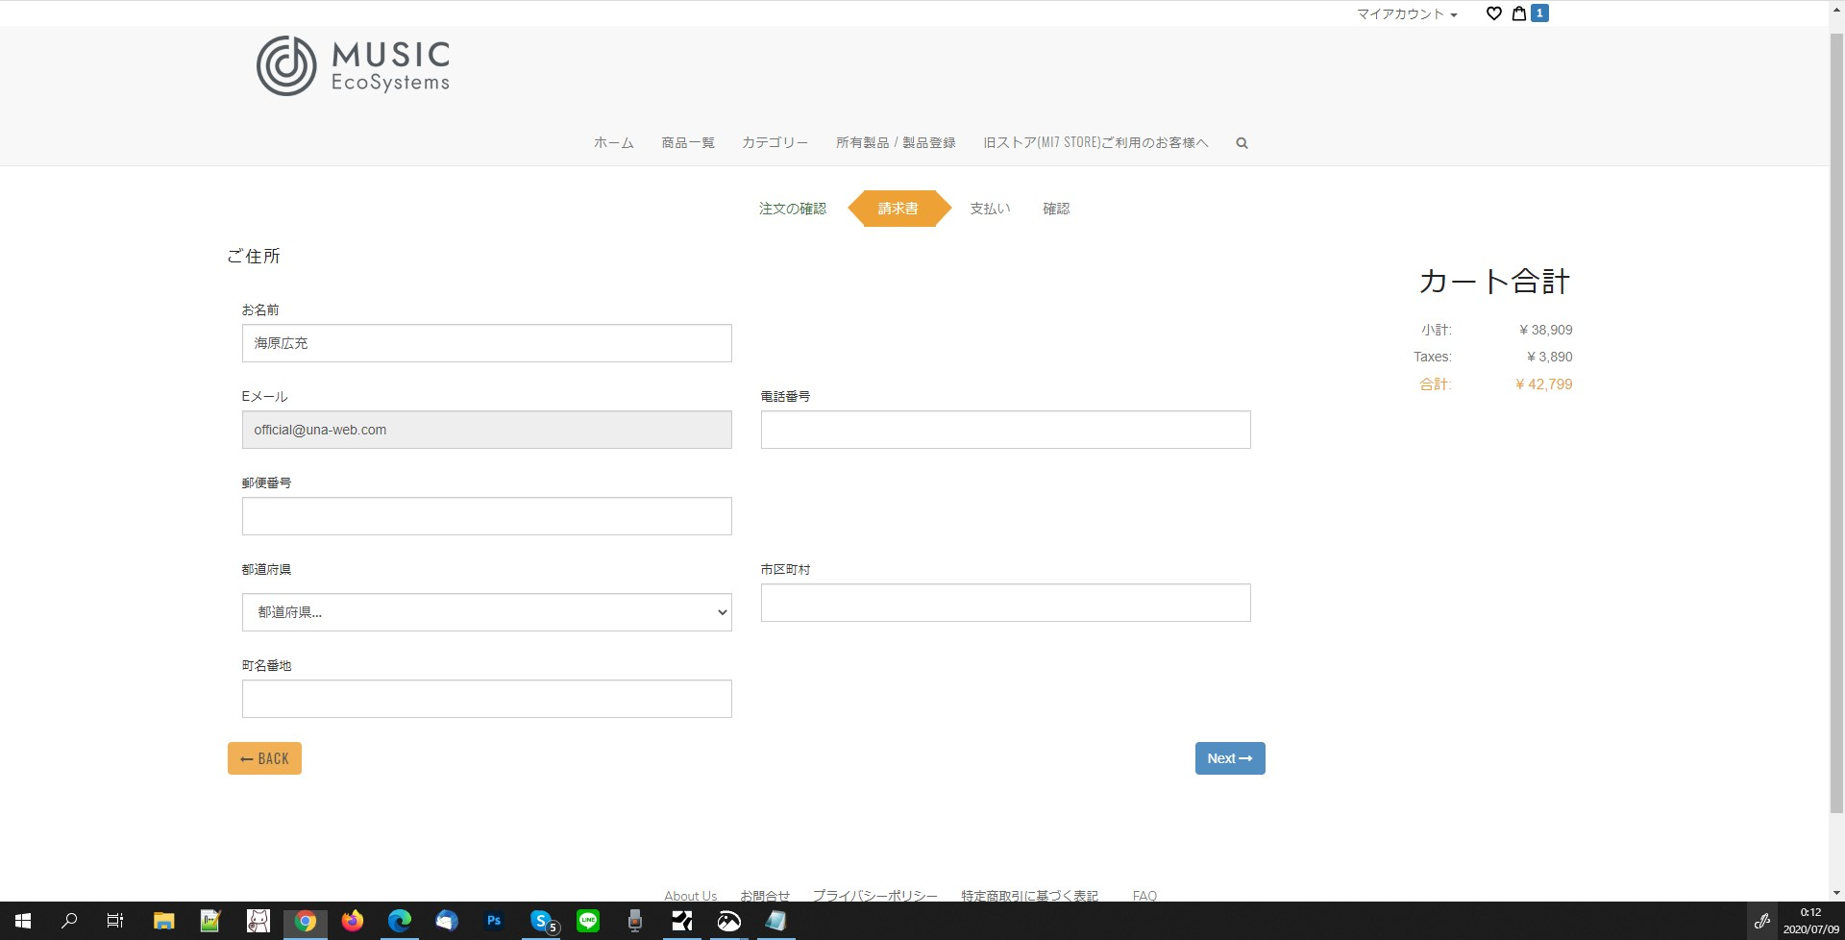Click the Music EcoSystems logo
Viewport: 1845px width, 940px height.
click(x=353, y=65)
